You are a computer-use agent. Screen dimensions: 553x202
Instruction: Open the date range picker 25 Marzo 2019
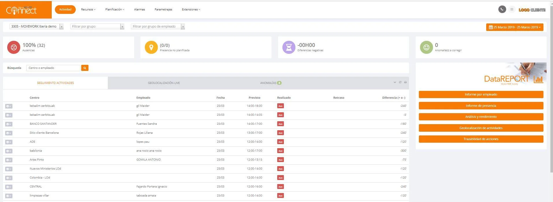pos(515,27)
